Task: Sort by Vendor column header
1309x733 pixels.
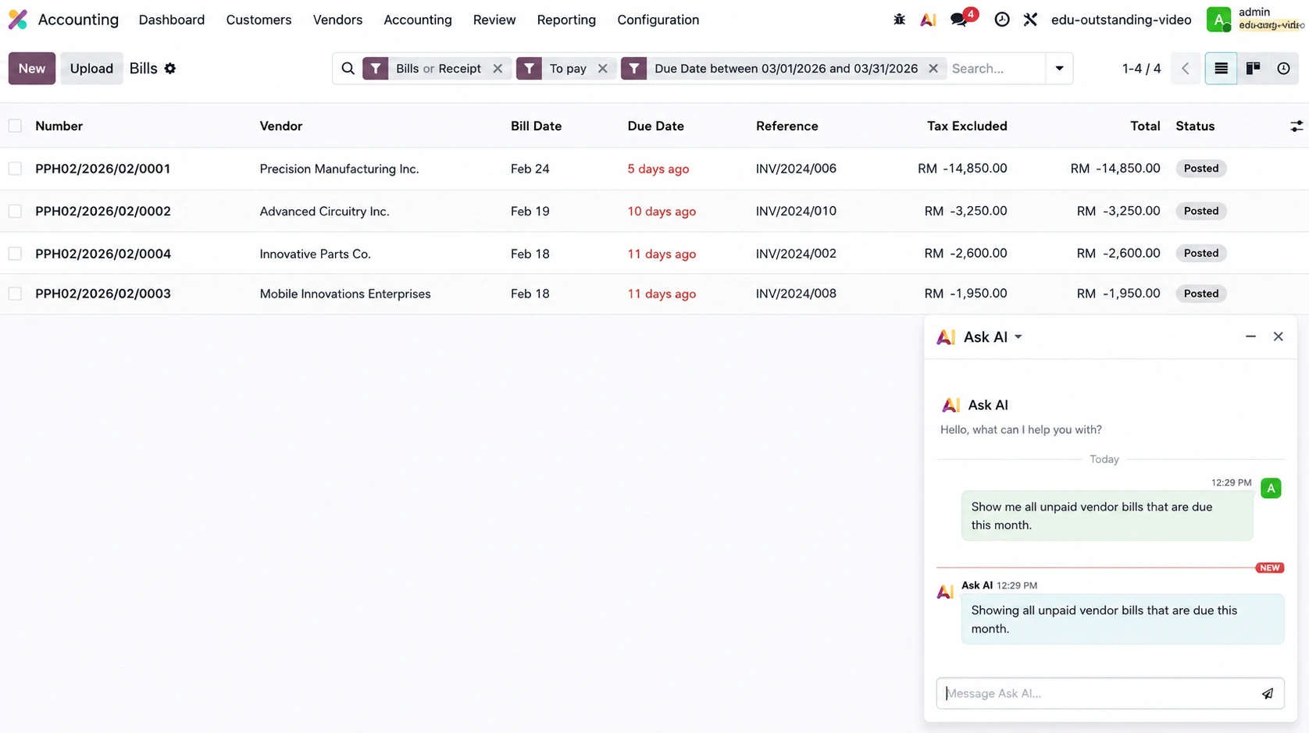Action: coord(281,126)
